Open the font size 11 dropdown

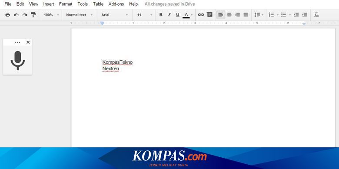pyautogui.click(x=145, y=15)
